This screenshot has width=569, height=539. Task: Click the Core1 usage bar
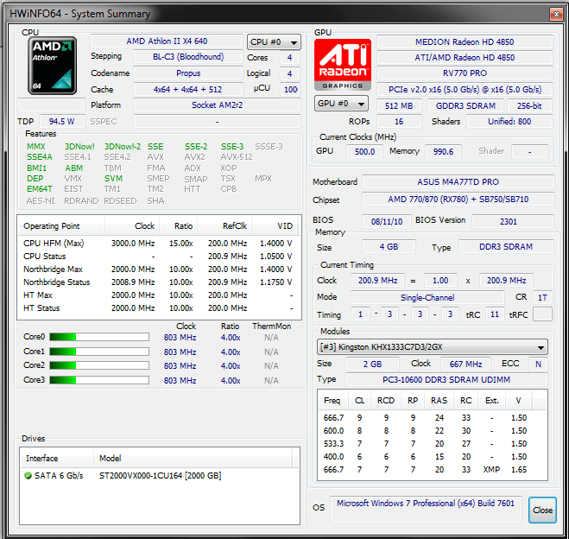(99, 352)
